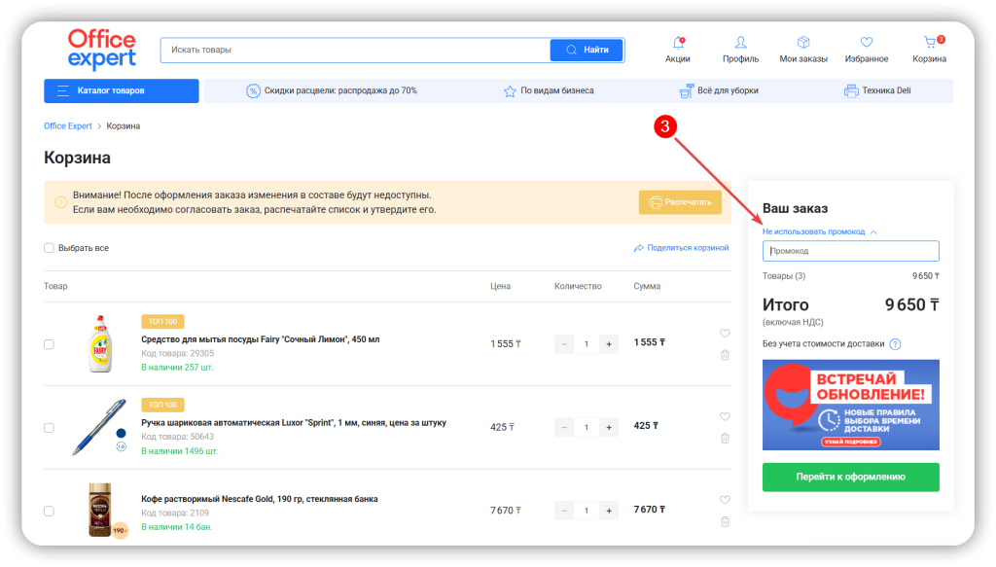Open the Каталог товаров menu
Screen dimensions: 996x567
click(x=122, y=90)
